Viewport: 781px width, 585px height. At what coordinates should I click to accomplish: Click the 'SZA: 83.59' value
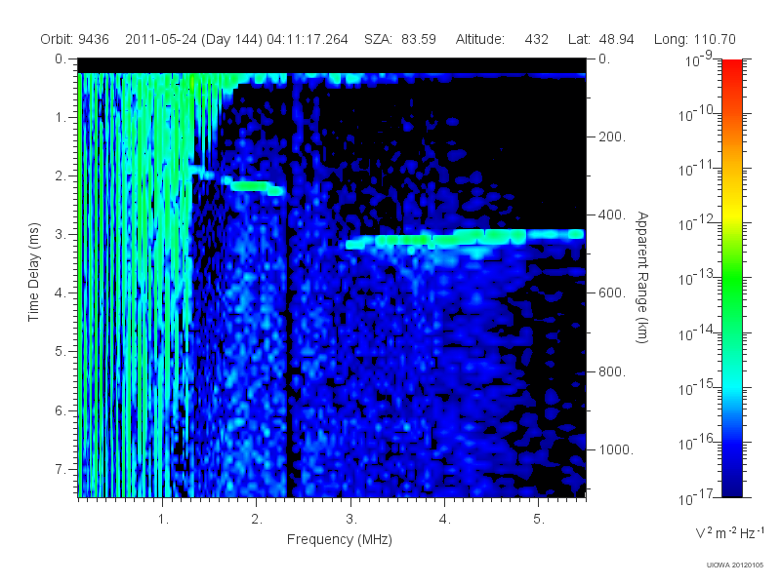400,39
